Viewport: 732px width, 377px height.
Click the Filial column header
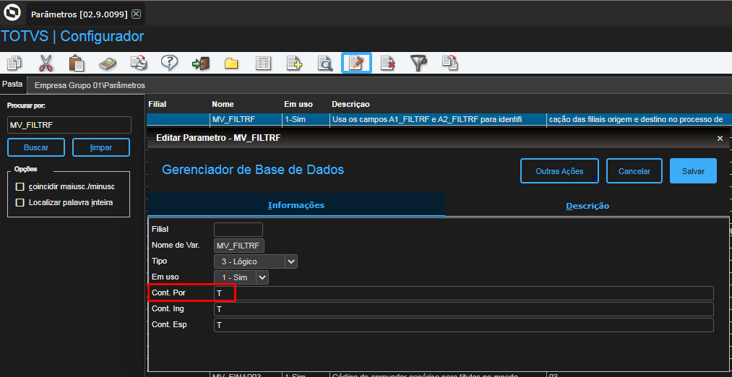pos(158,104)
